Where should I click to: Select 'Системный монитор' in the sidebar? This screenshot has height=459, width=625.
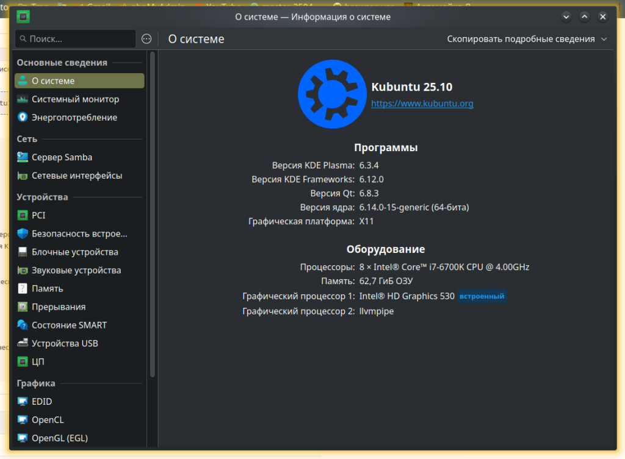[79, 99]
